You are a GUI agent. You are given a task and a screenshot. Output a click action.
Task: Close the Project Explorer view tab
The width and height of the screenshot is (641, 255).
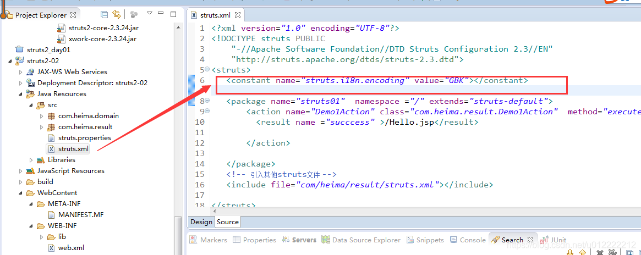[x=74, y=15]
